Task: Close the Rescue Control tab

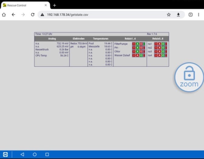Action: (46, 5)
